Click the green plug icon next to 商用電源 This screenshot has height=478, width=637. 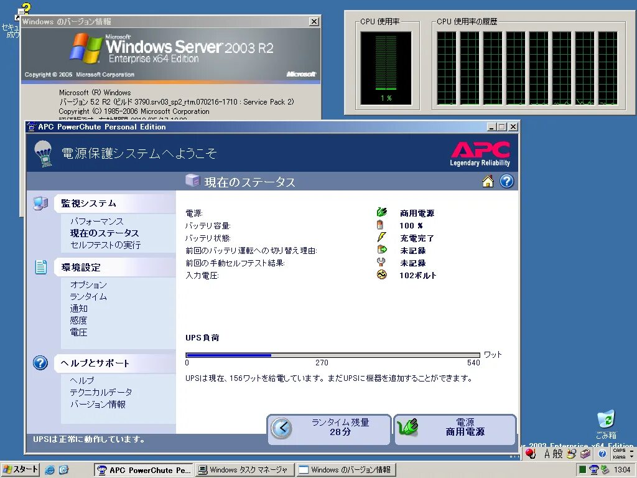point(381,212)
